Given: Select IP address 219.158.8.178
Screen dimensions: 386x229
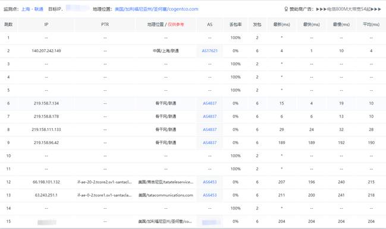Looking at the screenshot, I should [x=46, y=116].
